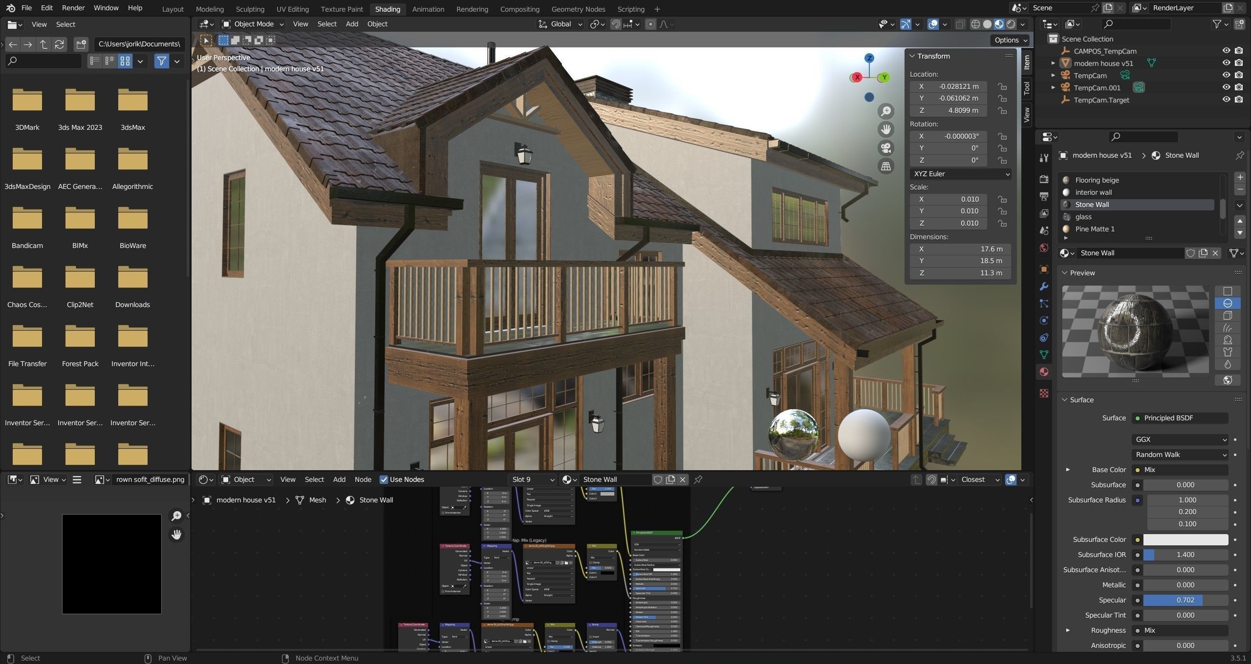The height and width of the screenshot is (664, 1251).
Task: Pin the Stone Wall node tree
Action: coord(698,479)
